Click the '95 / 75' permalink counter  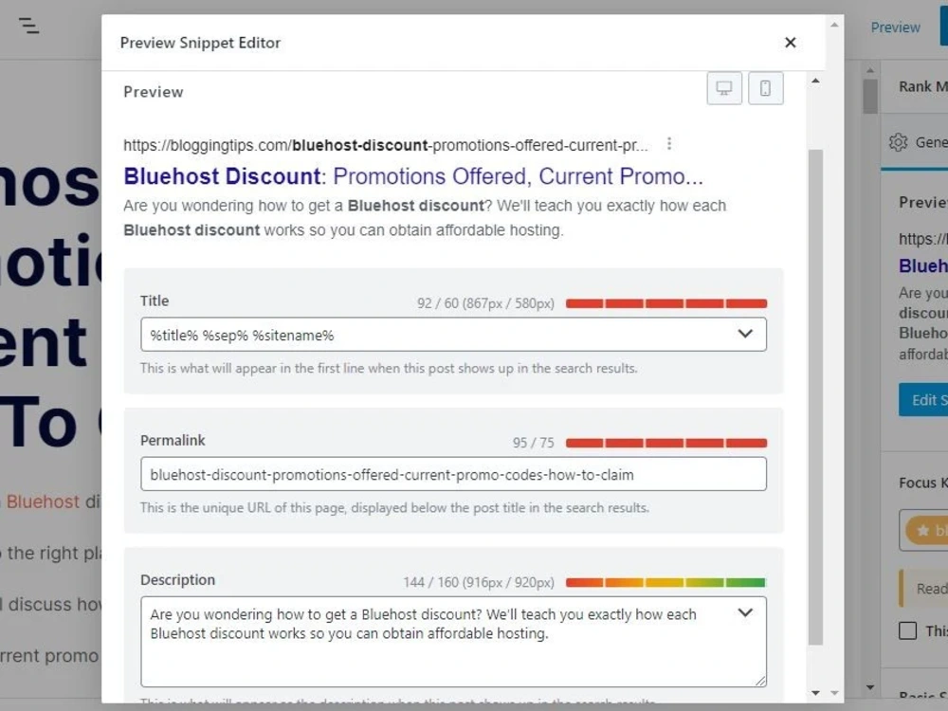click(533, 443)
